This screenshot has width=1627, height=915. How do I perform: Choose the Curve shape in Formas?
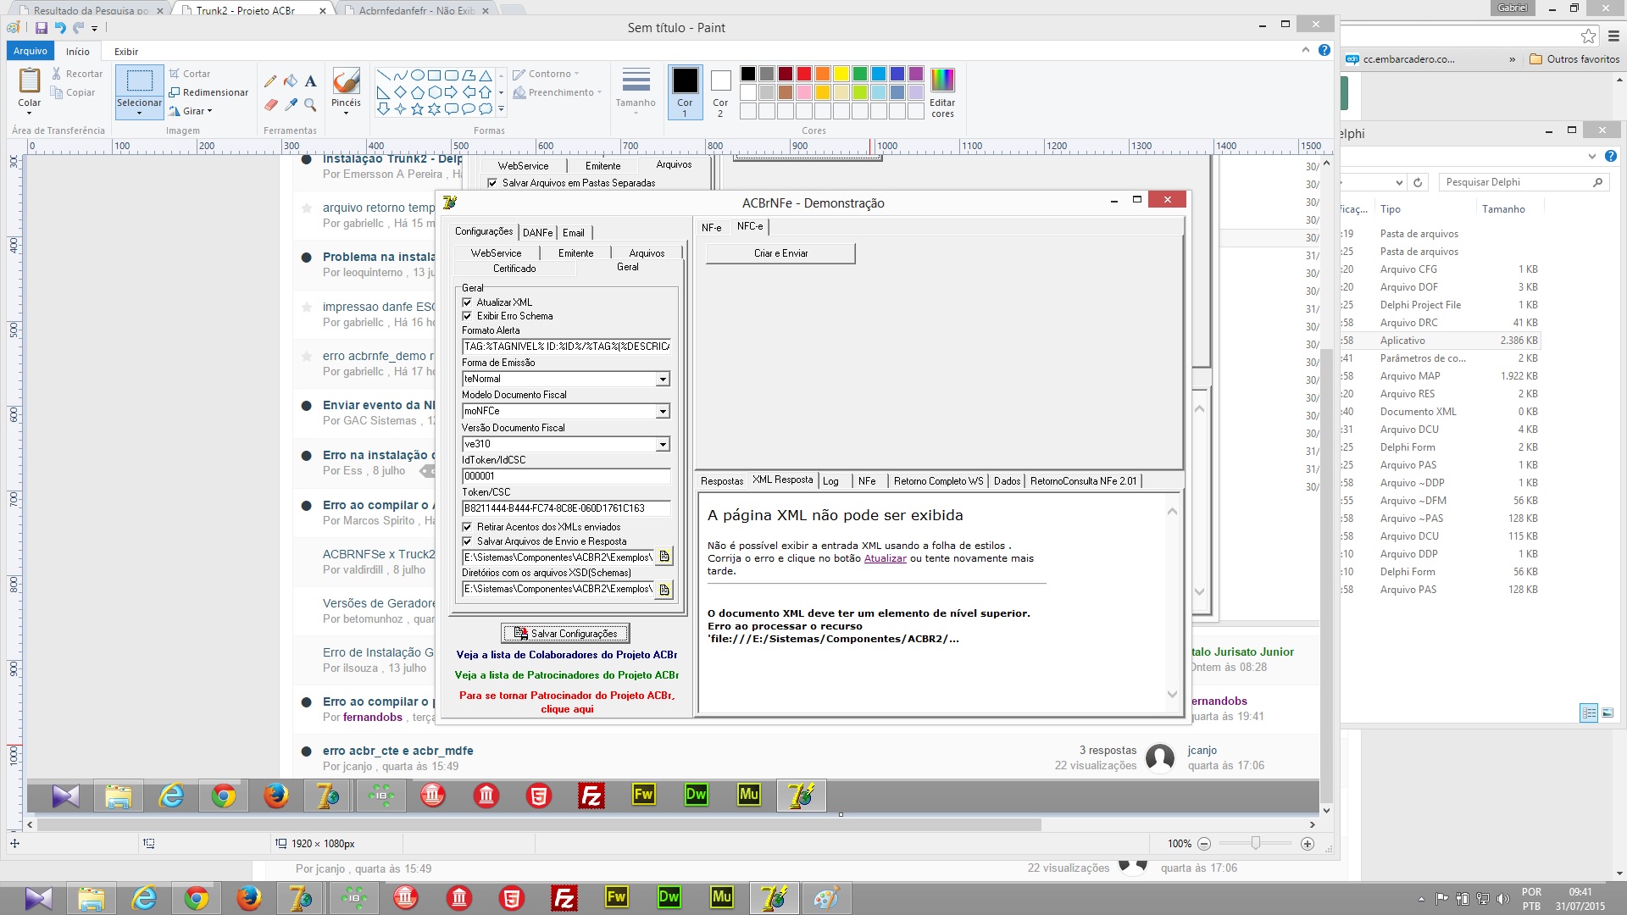(x=400, y=75)
